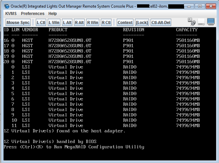
Task: Minimize the Remote System Console window
Action: pyautogui.click(x=189, y=6)
